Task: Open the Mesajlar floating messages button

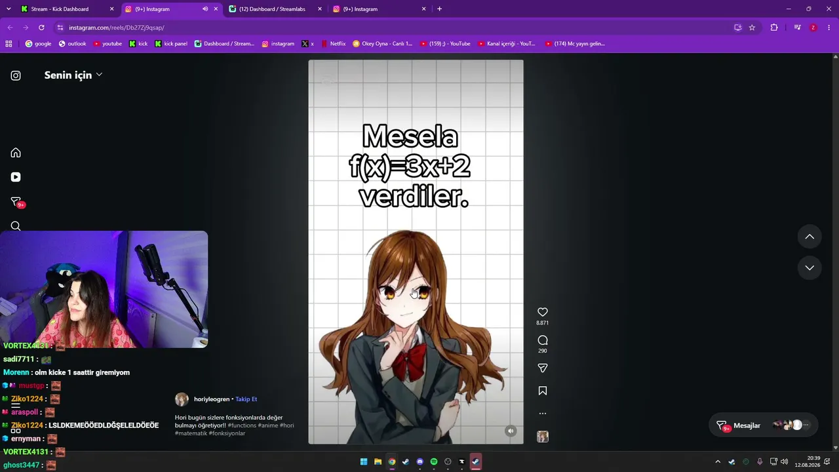Action: [x=764, y=425]
